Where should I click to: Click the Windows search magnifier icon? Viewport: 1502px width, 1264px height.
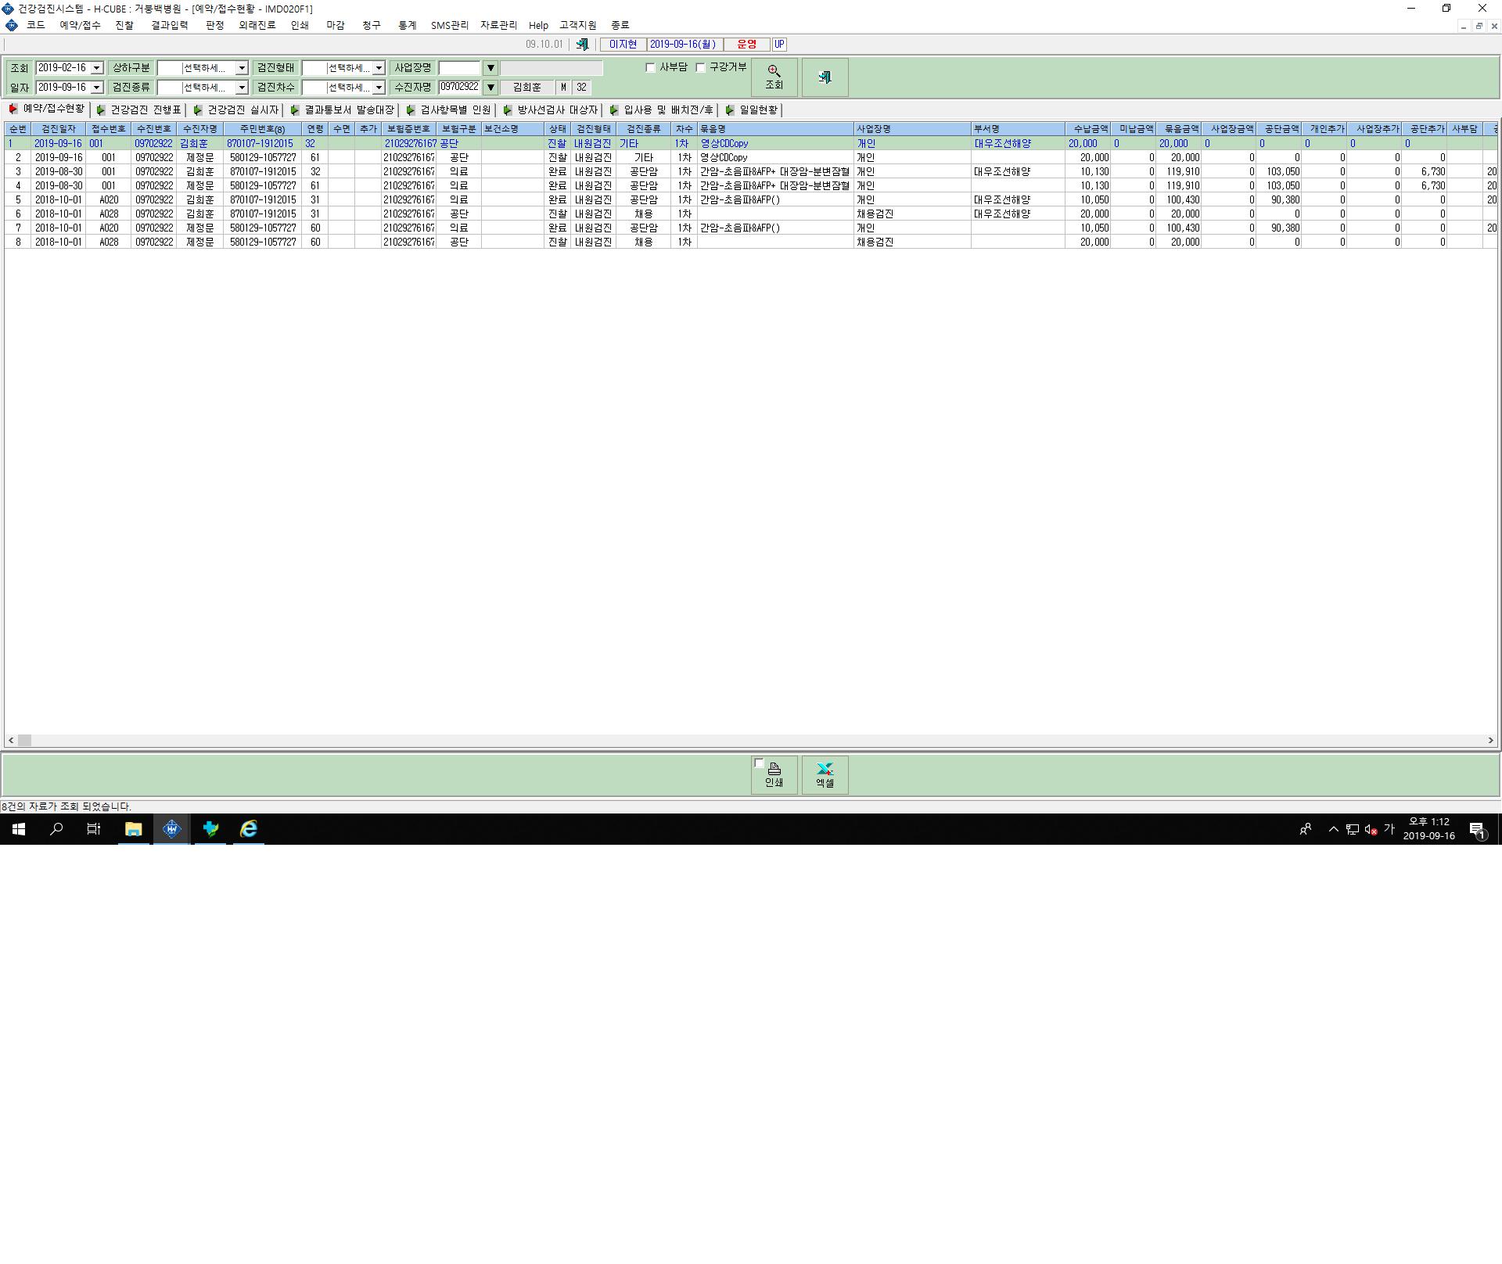56,829
